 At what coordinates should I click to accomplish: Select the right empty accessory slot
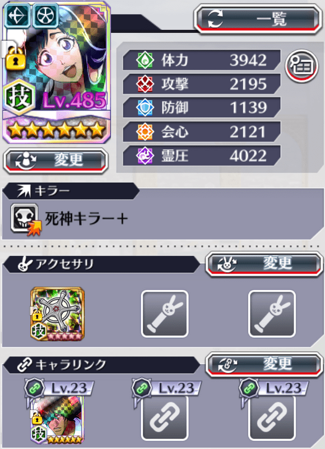[x=272, y=314]
